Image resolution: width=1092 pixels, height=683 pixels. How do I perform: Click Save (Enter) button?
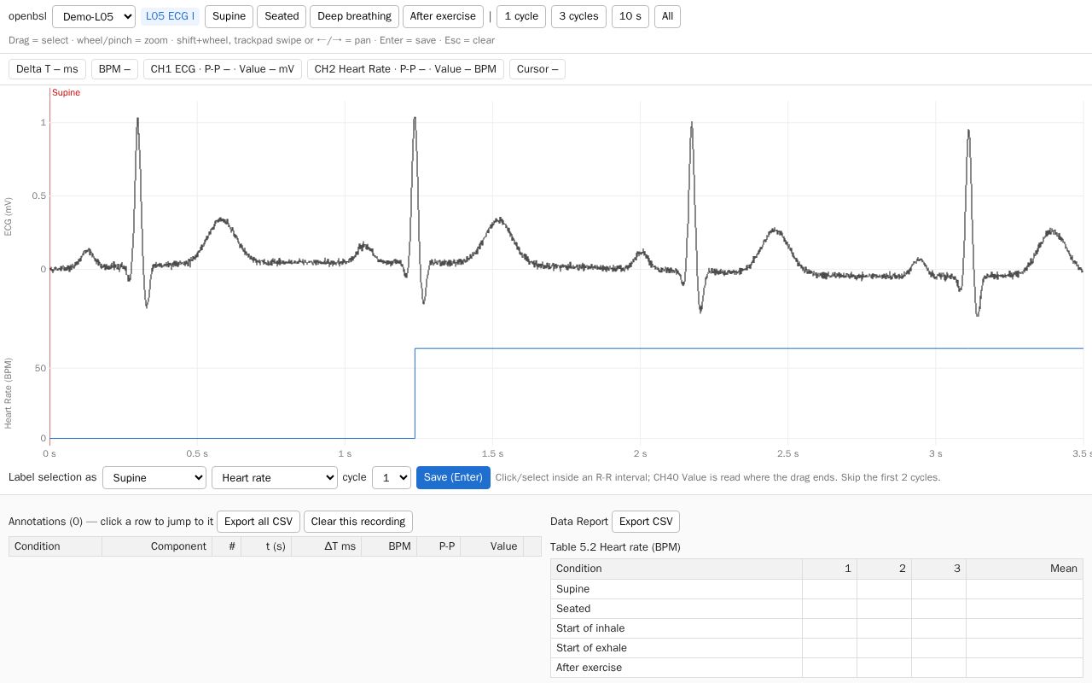(453, 477)
